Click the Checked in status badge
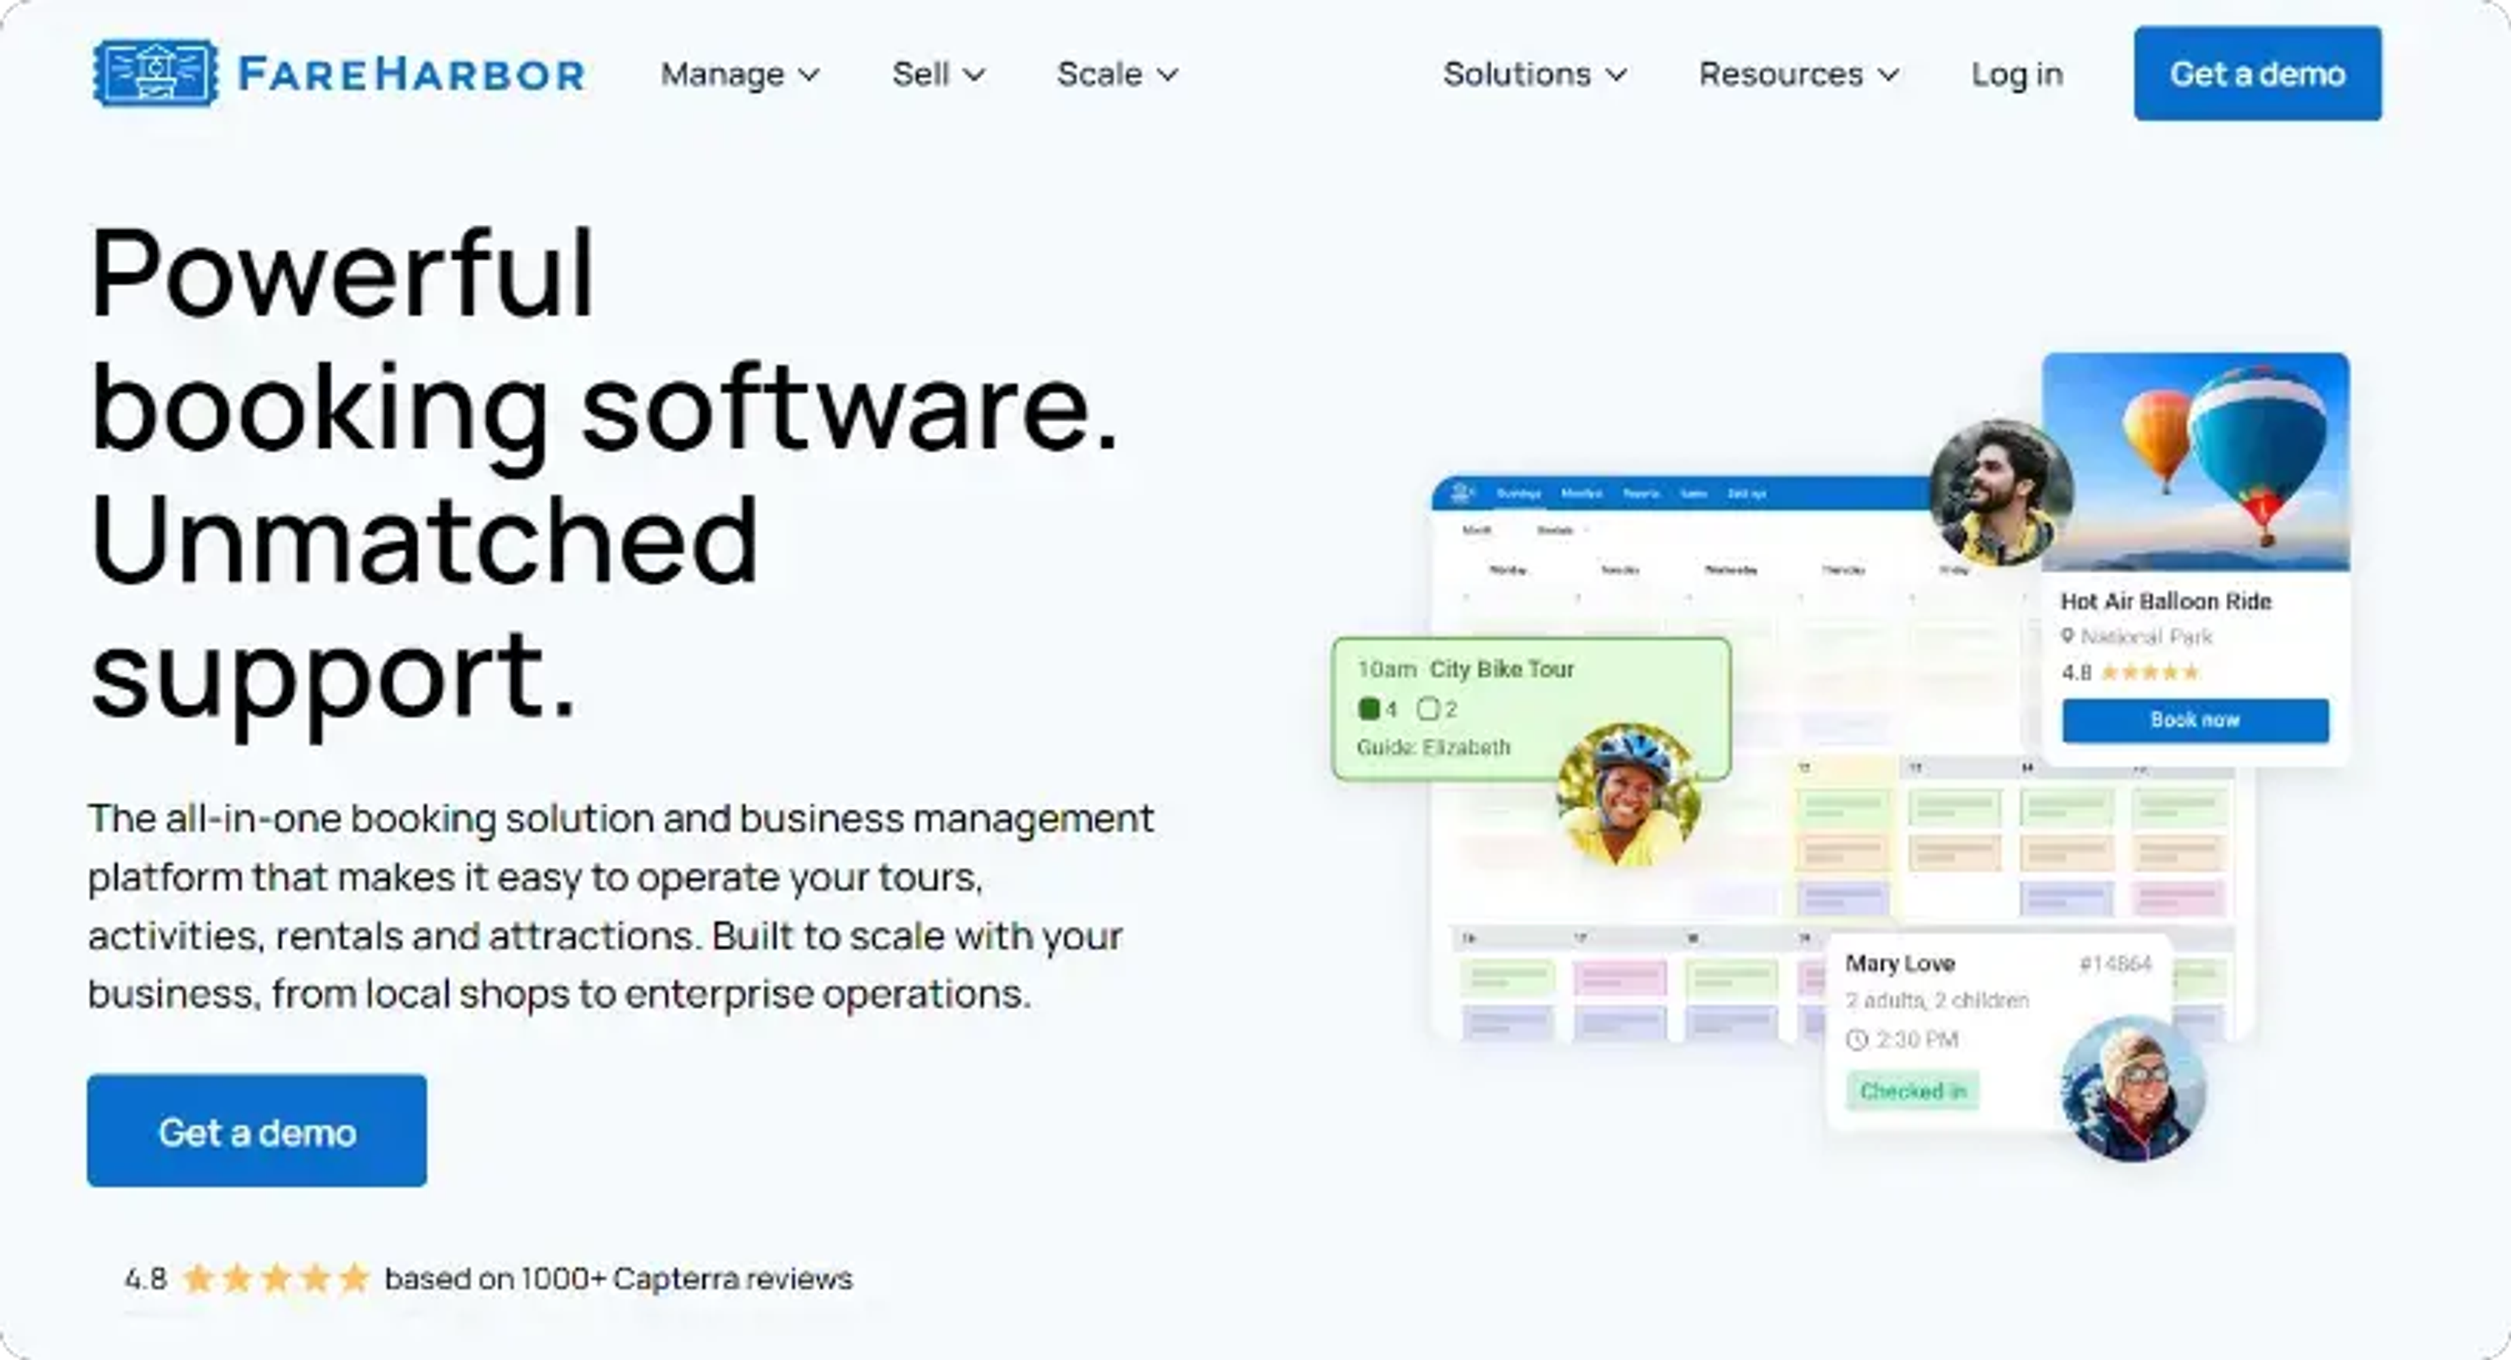This screenshot has width=2511, height=1360. coord(1913,1091)
